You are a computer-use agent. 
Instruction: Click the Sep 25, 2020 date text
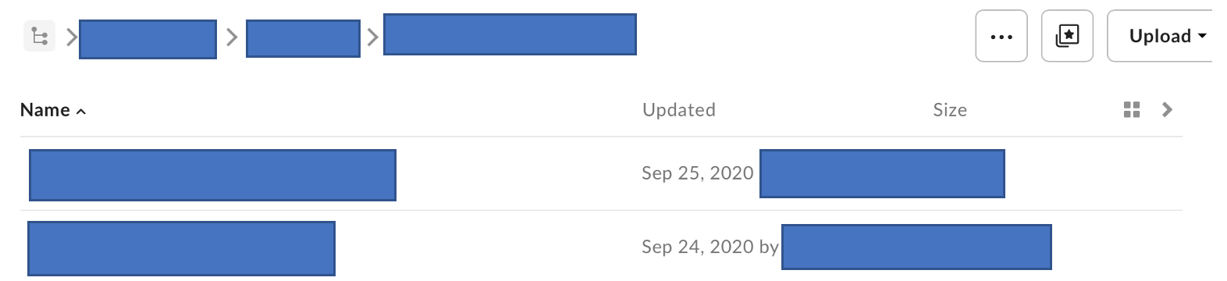coord(698,173)
